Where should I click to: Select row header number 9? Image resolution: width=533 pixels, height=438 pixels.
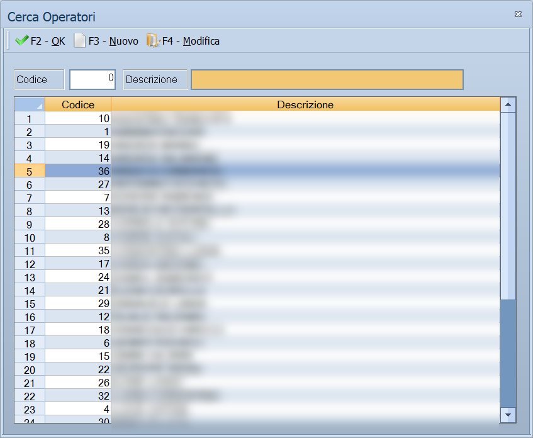pos(30,224)
